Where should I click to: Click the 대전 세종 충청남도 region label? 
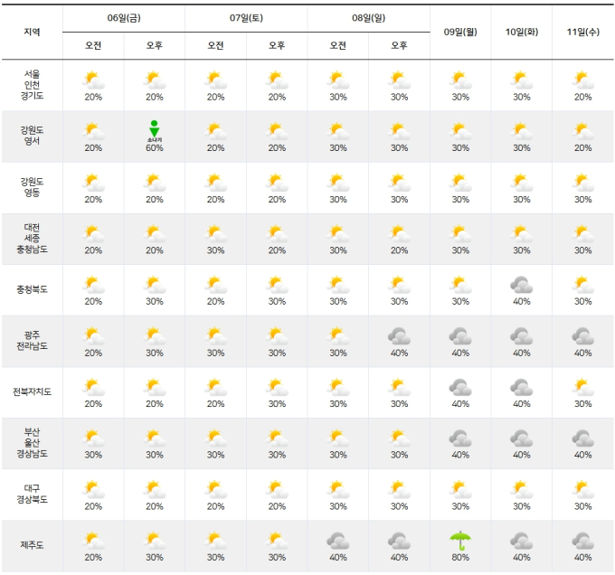point(32,238)
